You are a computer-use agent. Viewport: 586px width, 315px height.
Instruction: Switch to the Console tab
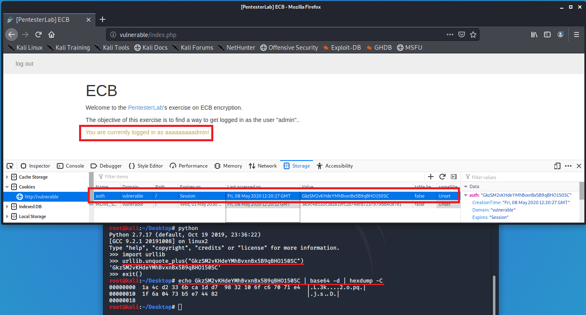pos(70,166)
